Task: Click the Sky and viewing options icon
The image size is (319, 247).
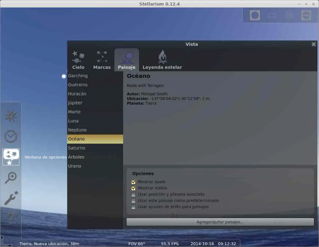Action: click(x=11, y=157)
